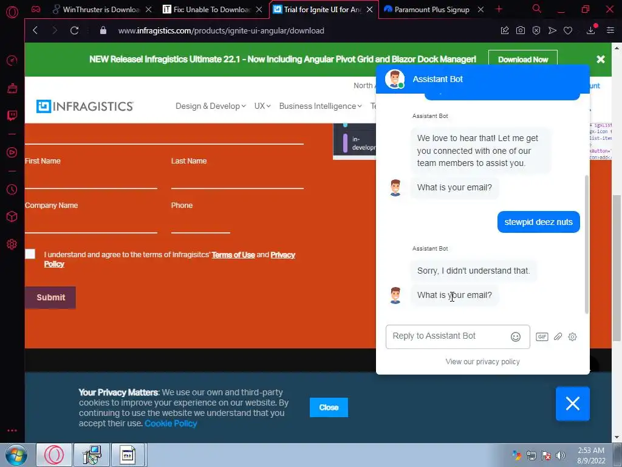Open Twitch panel in sidebar
Screen dimensions: 622x467
coord(12,116)
